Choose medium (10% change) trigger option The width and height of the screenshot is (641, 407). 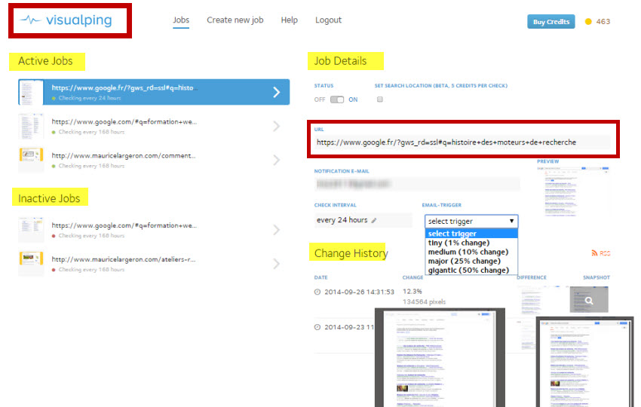[x=471, y=252]
